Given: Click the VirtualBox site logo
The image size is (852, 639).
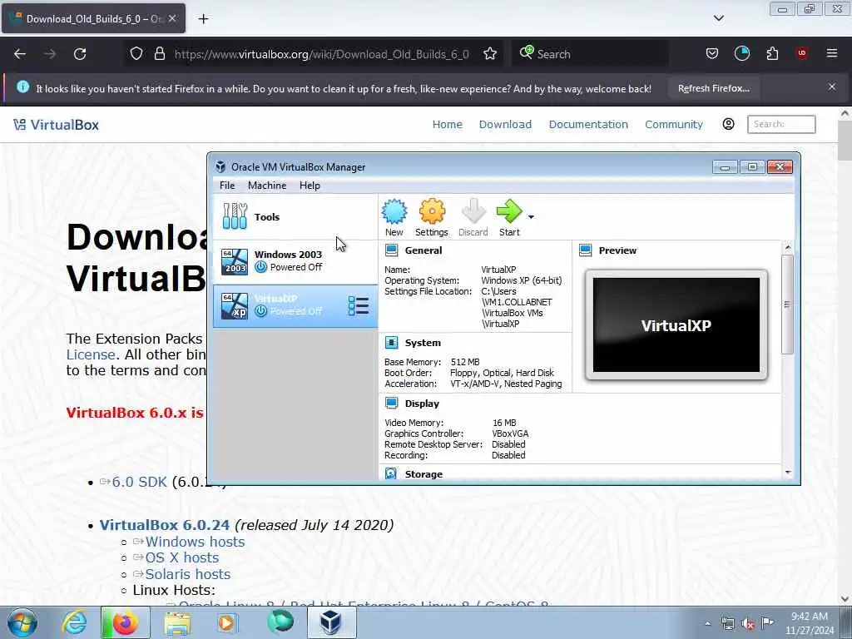Looking at the screenshot, I should [x=56, y=125].
